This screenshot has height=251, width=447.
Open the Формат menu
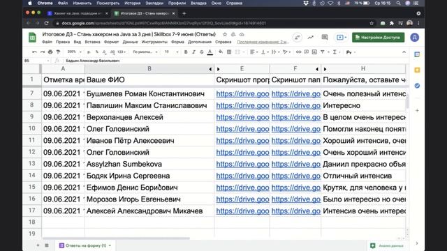point(111,42)
